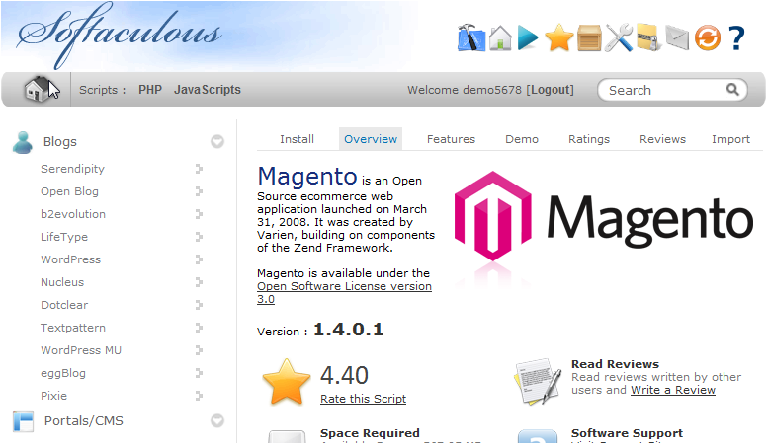Select Open Blog from the Blogs list

coord(69,191)
